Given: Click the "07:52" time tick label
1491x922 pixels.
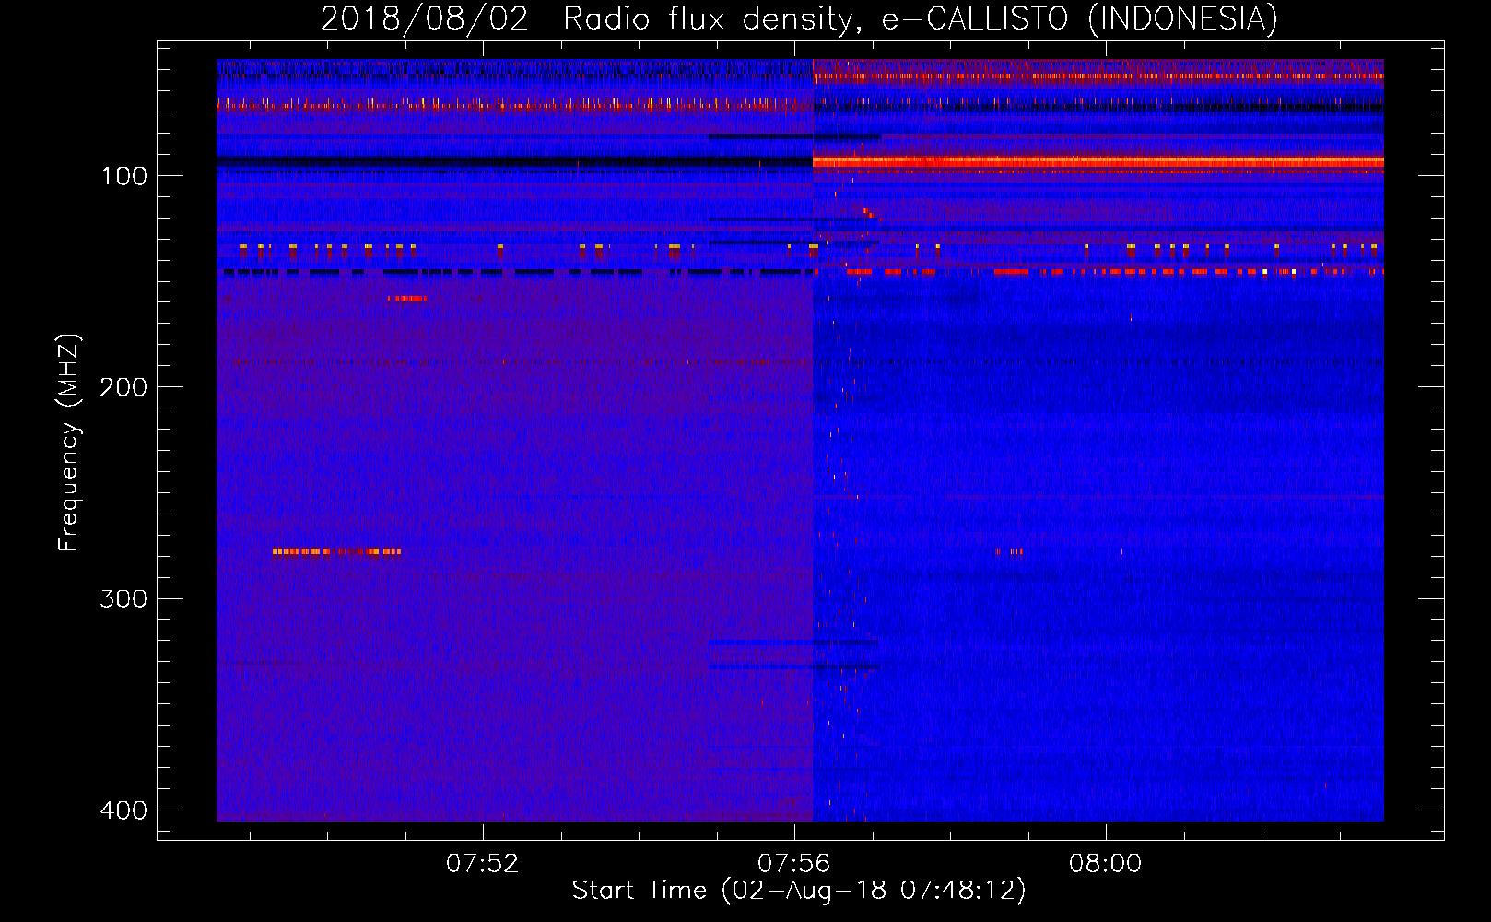Looking at the screenshot, I should pos(483,864).
